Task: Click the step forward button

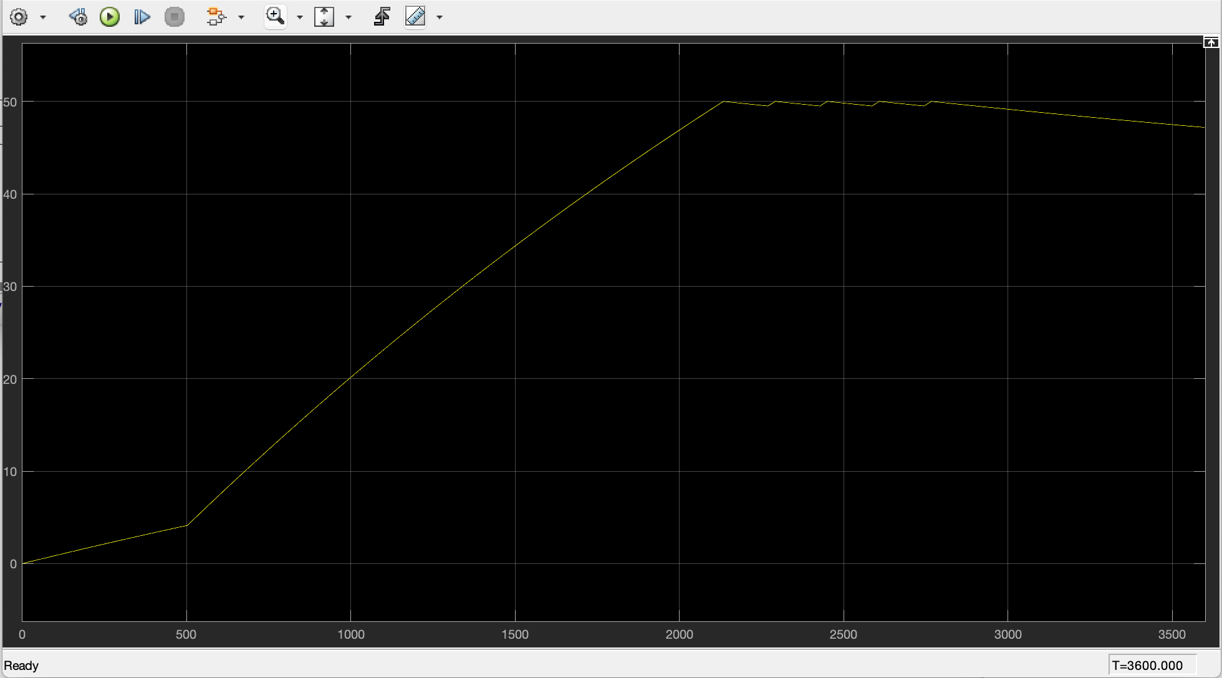Action: tap(142, 17)
